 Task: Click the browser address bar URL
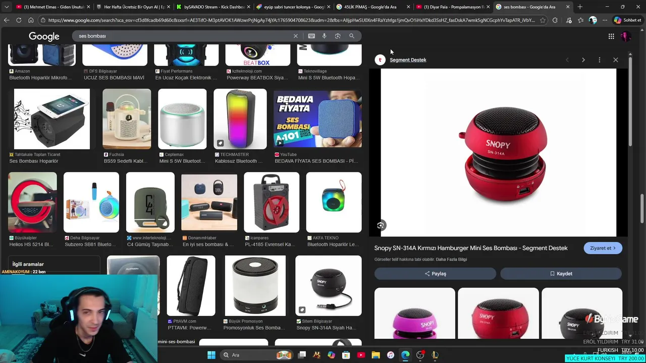292,20
